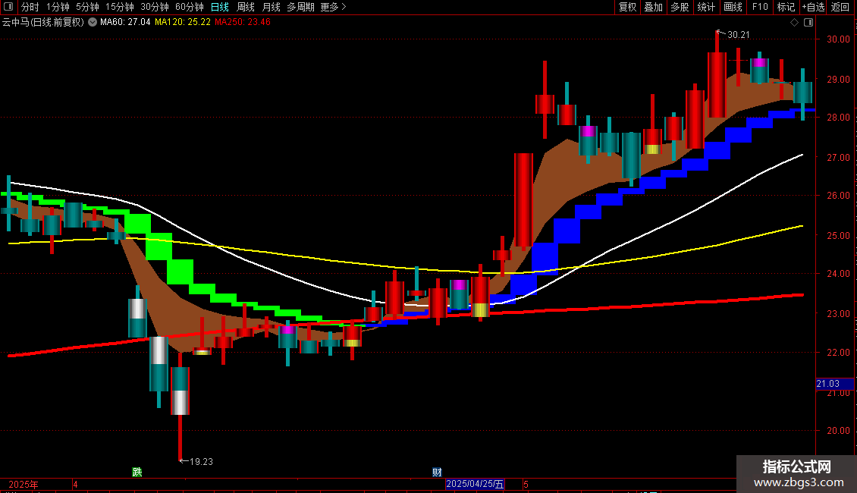857x493 pixels.
Task: Open 多股 multi-stock view
Action: [680, 7]
